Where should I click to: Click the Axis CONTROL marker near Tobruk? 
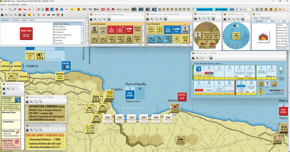[66, 66]
